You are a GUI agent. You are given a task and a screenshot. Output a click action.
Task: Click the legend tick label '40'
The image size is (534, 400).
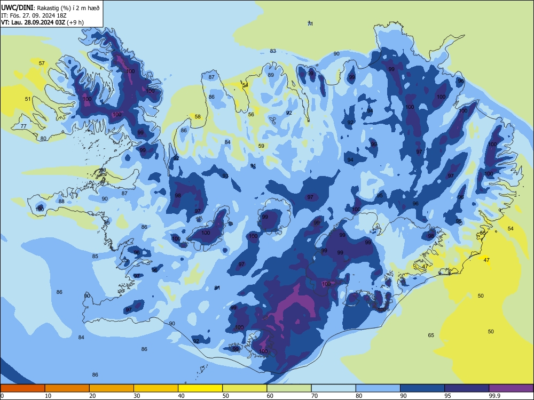(x=182, y=396)
